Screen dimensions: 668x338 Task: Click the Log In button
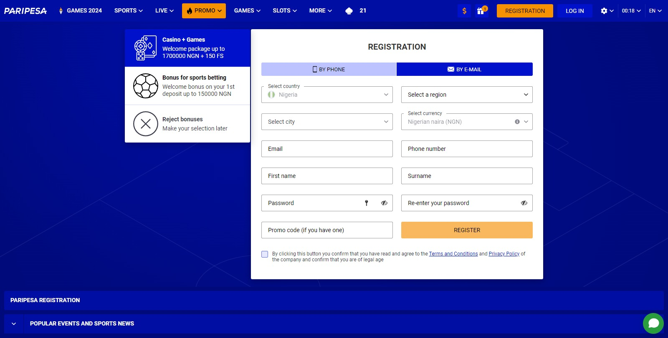click(574, 11)
